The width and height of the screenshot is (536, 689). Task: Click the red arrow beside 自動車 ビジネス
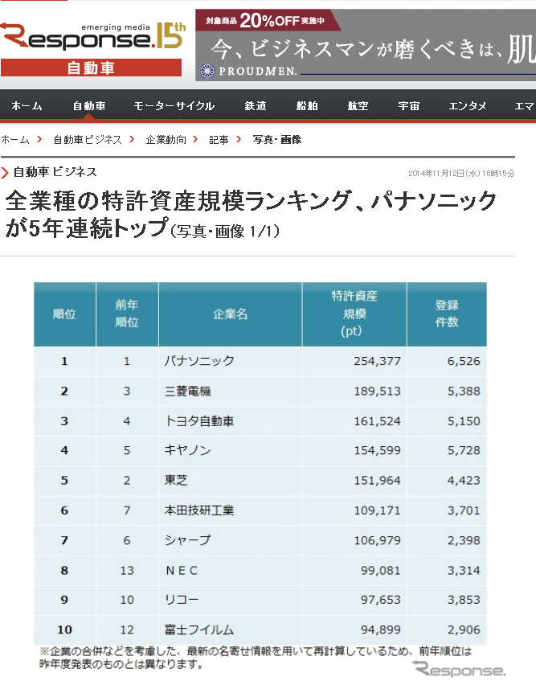(x=6, y=173)
